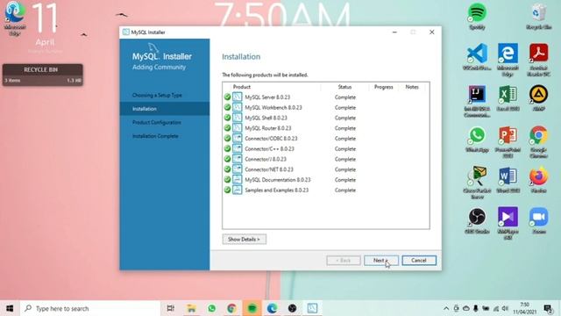Select the MySQL Server 8.0.23 row

(325, 97)
